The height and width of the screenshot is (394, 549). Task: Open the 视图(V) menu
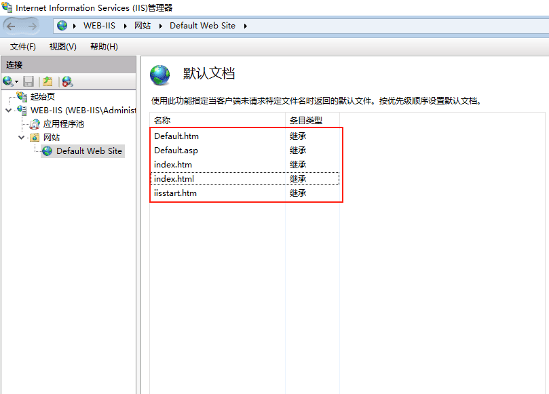pos(63,47)
